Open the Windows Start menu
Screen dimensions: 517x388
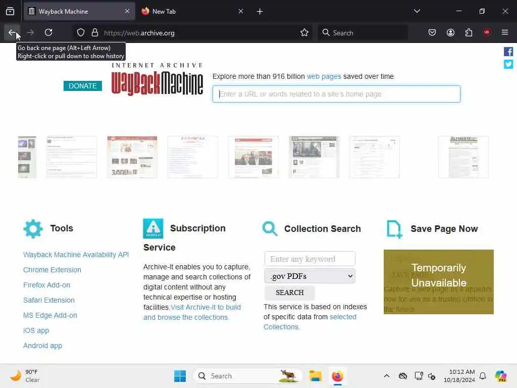click(x=180, y=376)
